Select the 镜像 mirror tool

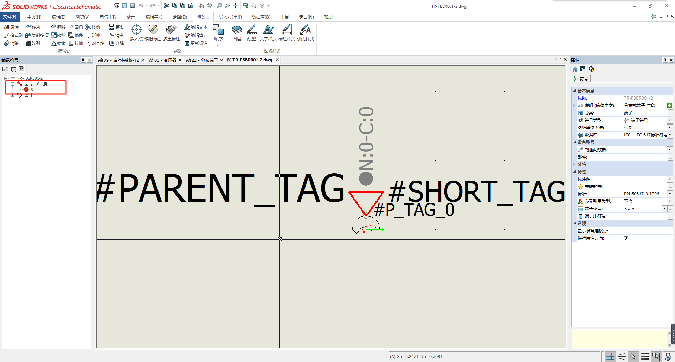(x=58, y=43)
